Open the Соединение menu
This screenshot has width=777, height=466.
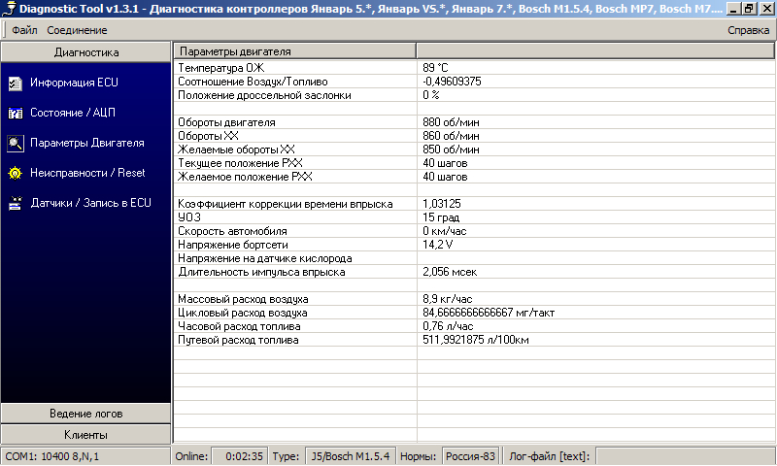pos(77,30)
